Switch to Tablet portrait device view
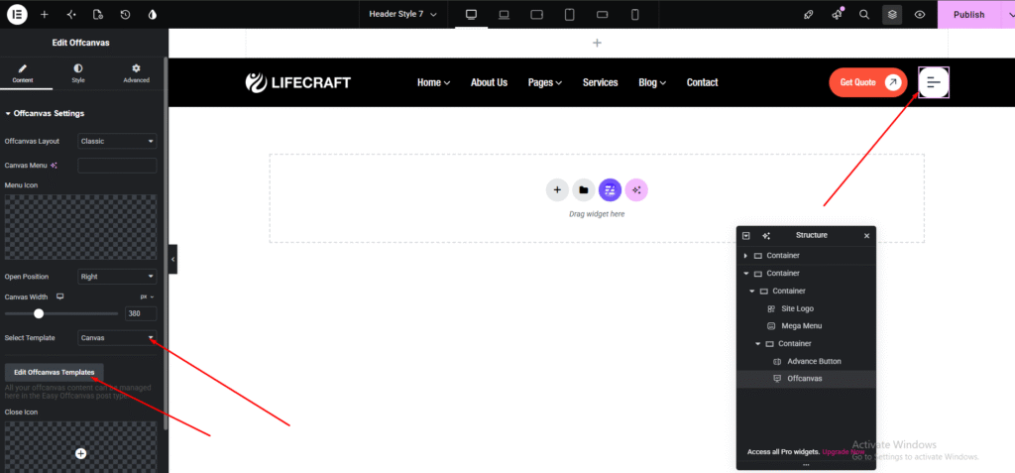The image size is (1015, 473). [x=570, y=14]
